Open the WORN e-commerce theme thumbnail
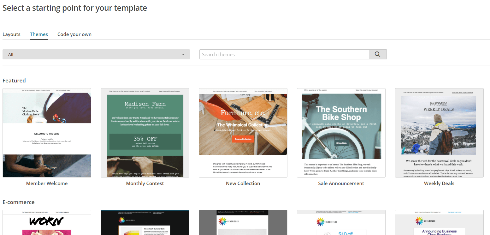 (47, 222)
